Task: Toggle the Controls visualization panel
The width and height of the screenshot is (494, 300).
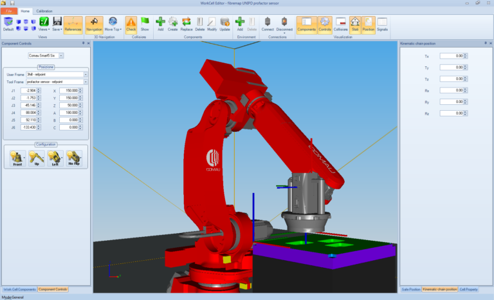Action: point(324,24)
